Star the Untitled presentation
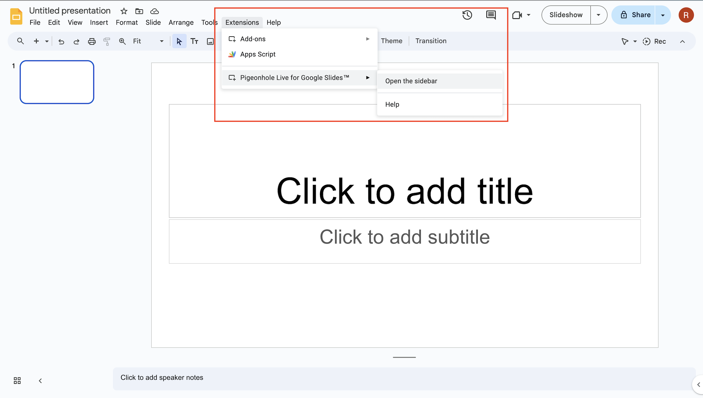 coord(124,11)
